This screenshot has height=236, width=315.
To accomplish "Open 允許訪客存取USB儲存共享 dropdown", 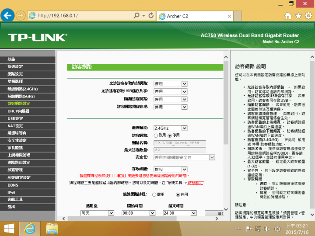I will click(170, 91).
